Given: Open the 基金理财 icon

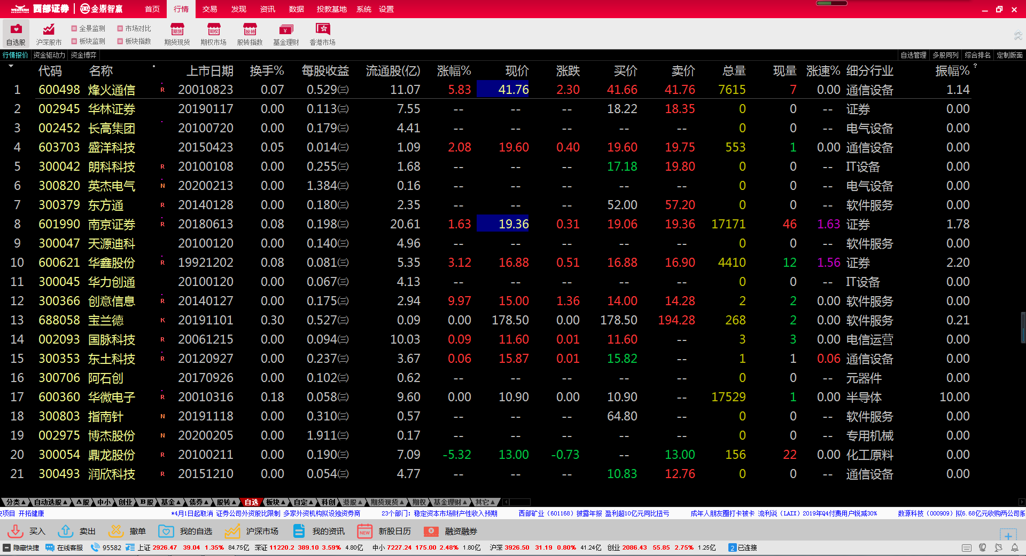Looking at the screenshot, I should pyautogui.click(x=286, y=34).
